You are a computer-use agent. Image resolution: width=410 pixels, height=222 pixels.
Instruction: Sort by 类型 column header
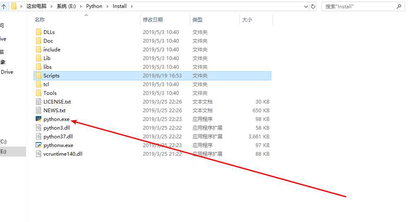[x=198, y=19]
